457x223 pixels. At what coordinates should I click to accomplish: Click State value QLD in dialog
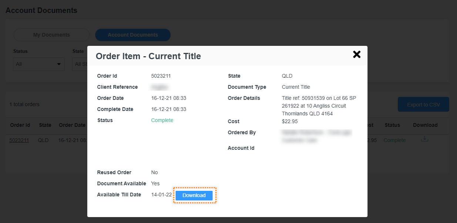pyautogui.click(x=287, y=76)
